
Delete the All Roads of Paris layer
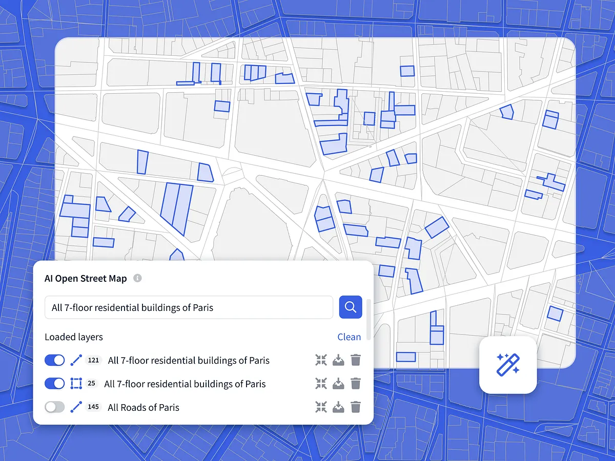pyautogui.click(x=356, y=407)
